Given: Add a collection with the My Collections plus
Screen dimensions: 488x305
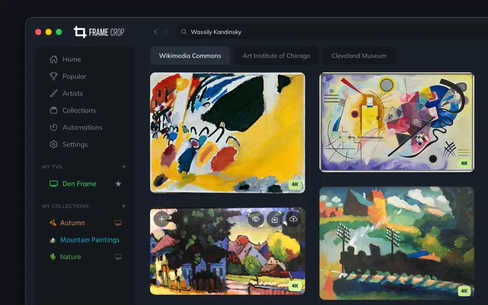Looking at the screenshot, I should (124, 206).
